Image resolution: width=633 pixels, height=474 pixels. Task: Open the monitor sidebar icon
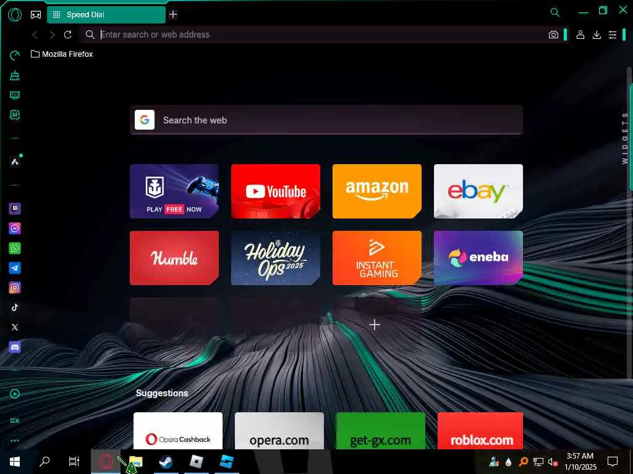(15, 95)
